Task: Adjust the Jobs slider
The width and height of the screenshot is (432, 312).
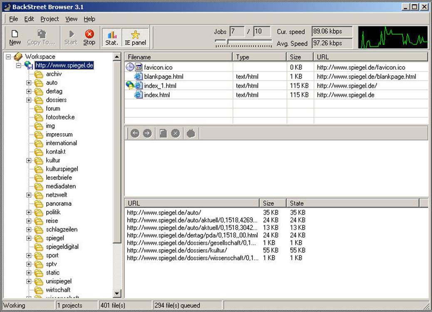Action: [228, 42]
